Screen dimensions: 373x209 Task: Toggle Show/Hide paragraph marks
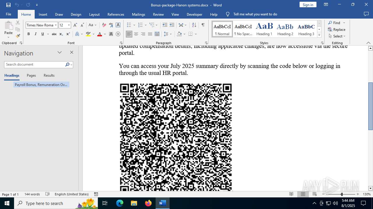[x=203, y=25]
